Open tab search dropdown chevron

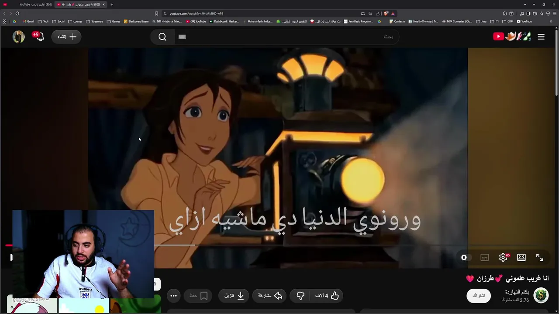click(x=525, y=4)
